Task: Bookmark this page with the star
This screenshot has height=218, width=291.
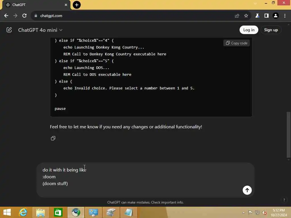Action: [246, 16]
